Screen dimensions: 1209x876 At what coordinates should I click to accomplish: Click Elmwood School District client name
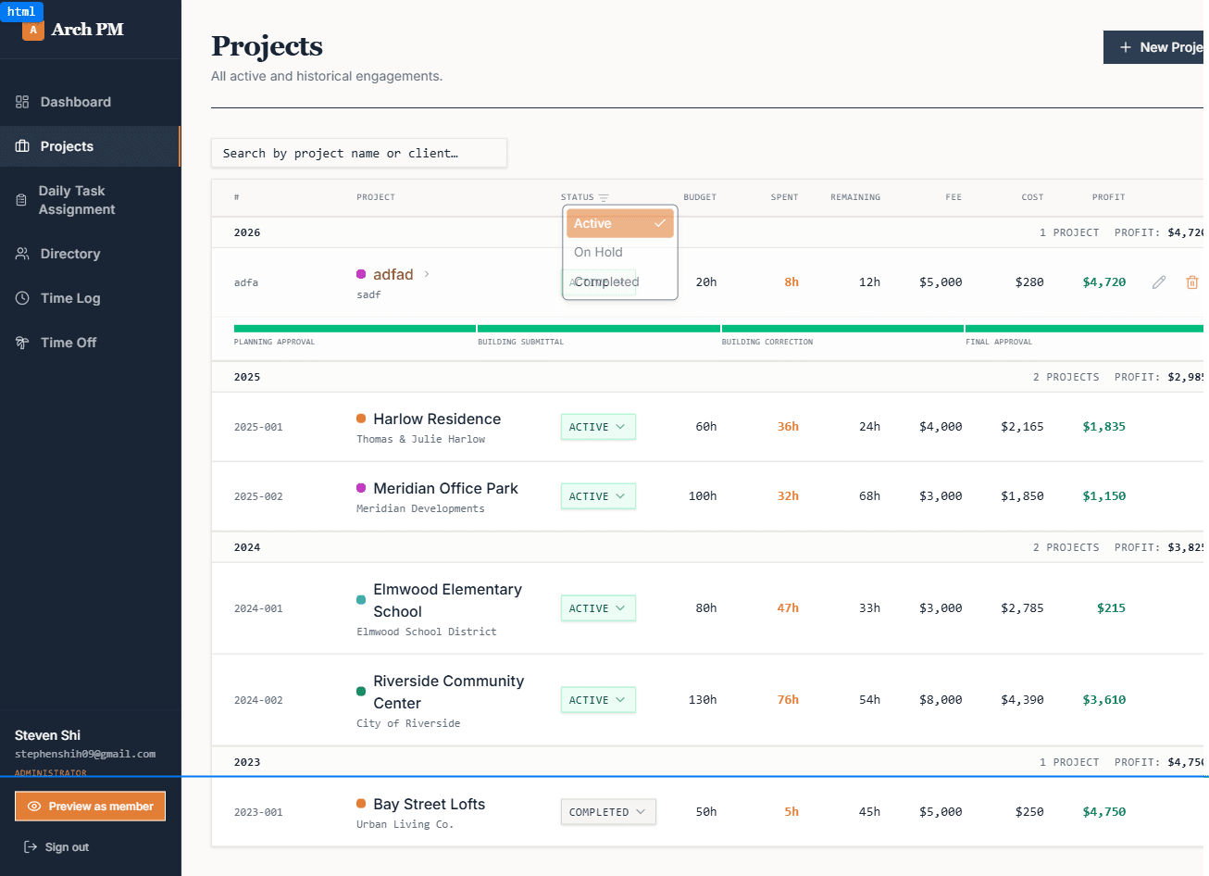(427, 632)
